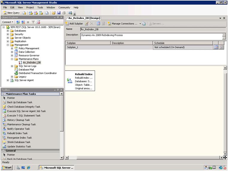Viewport: 228px width, 171px height.
Task: Open the View menu
Action: (20, 7)
